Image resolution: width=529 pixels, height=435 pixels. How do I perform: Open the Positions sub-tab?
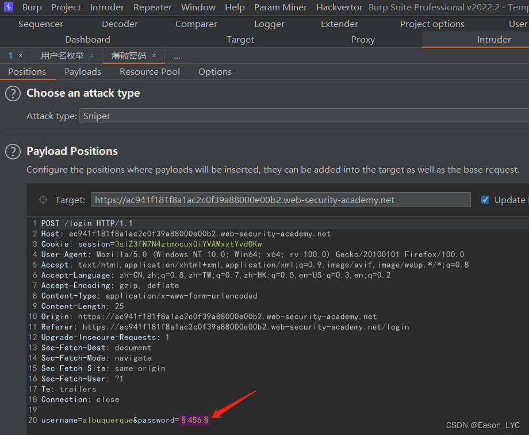(27, 71)
